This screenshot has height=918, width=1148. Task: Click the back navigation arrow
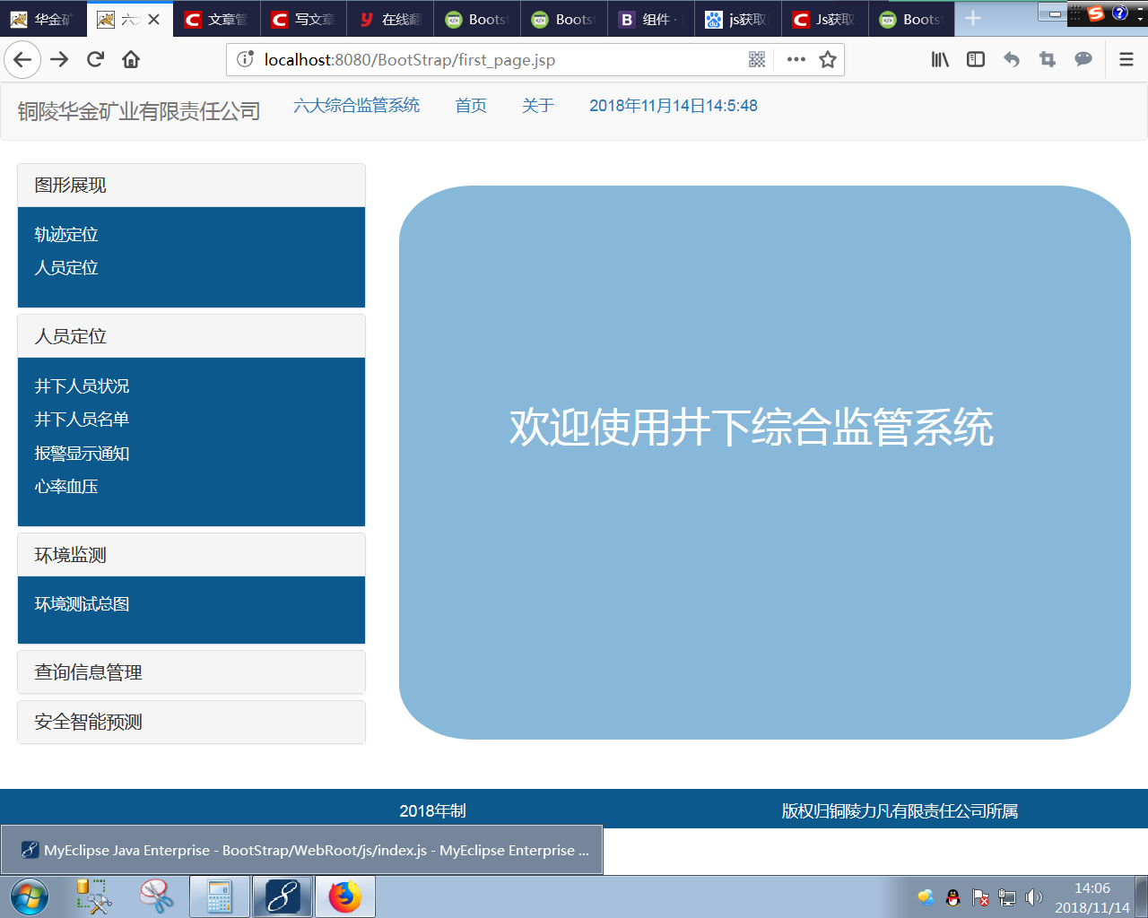[x=22, y=59]
